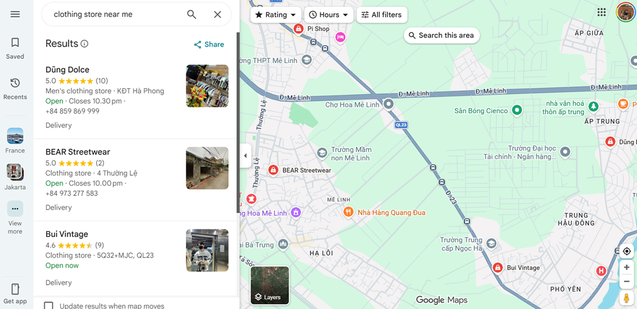Share the results list
Viewport: 637px width, 309px height.
coord(209,45)
